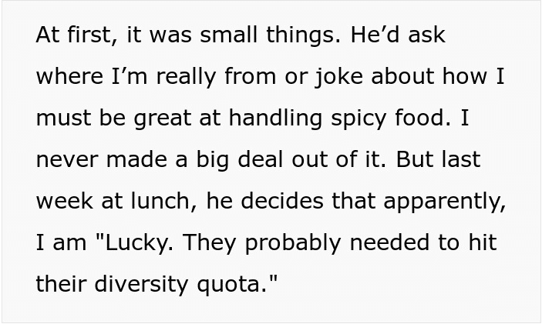This screenshot has width=542, height=324.
Task: Click the words "must be great"
Action: 113,118
